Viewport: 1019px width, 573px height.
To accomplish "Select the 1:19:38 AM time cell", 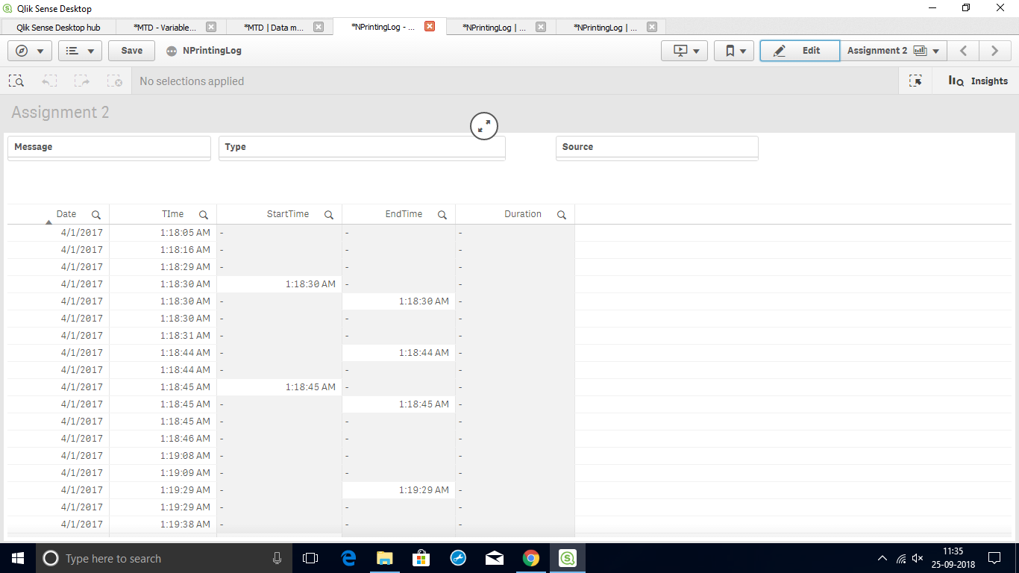I will pyautogui.click(x=163, y=525).
